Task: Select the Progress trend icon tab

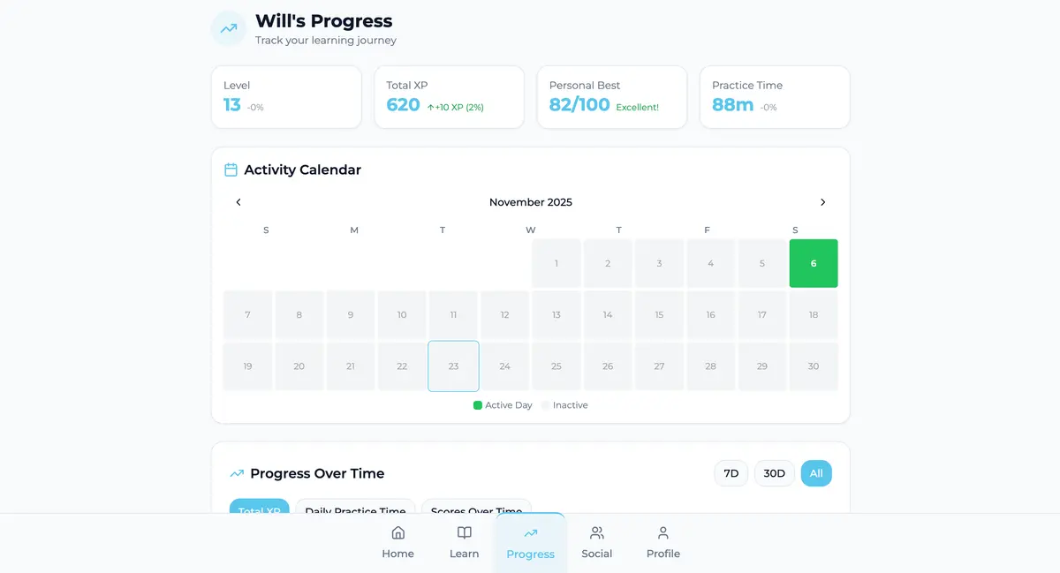Action: tap(530, 533)
